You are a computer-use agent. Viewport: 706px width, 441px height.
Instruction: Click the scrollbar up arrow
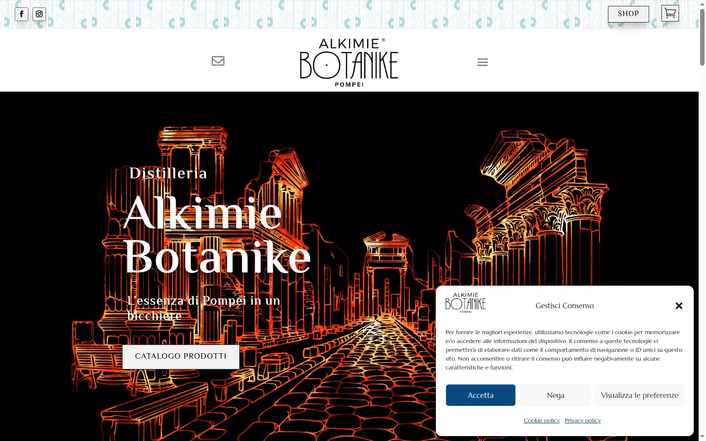702,4
